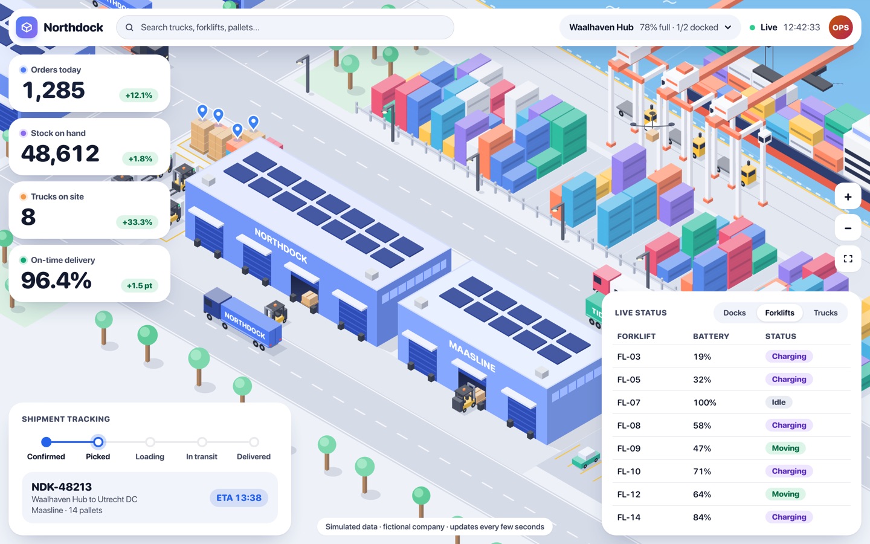
Task: Click the +12.1% orders change badge
Action: 139,96
